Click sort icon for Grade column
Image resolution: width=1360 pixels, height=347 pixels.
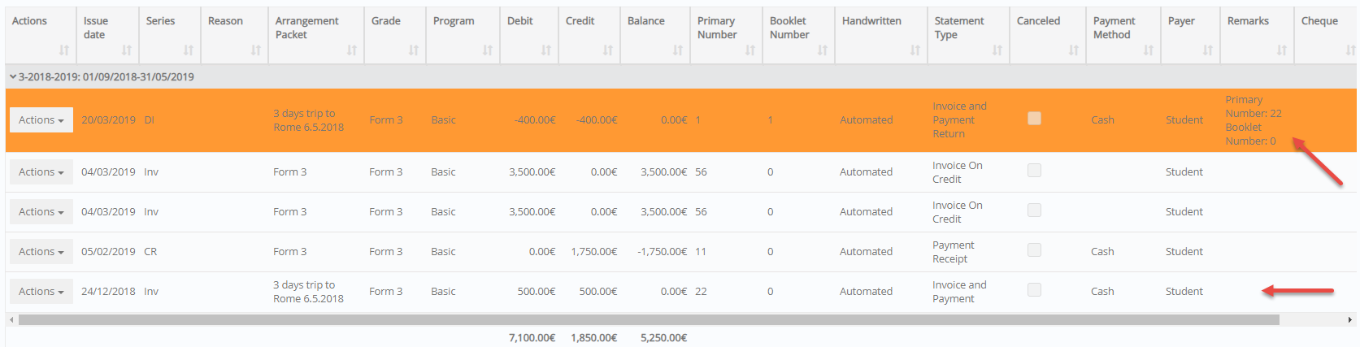click(x=414, y=50)
